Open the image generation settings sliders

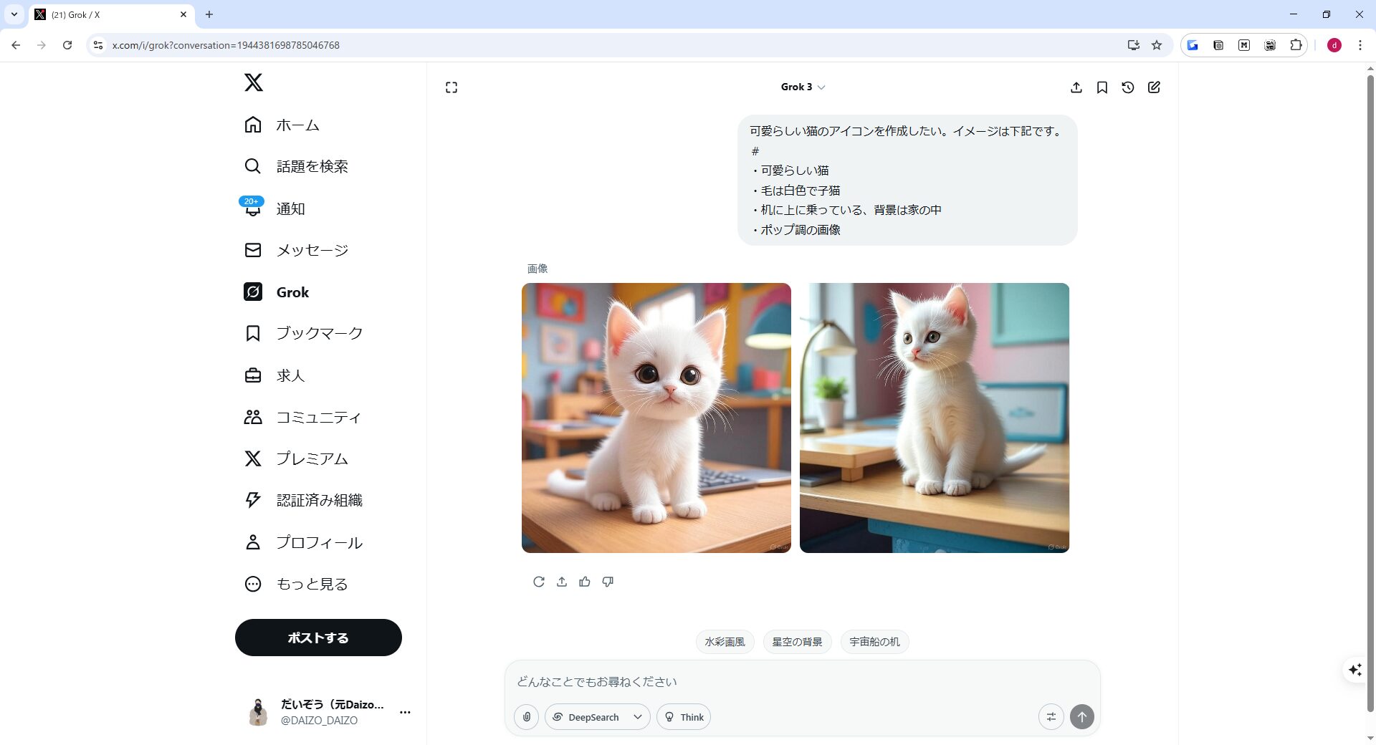point(1051,716)
